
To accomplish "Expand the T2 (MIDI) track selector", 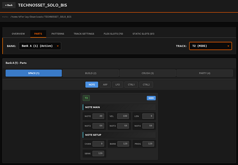I will [210, 46].
